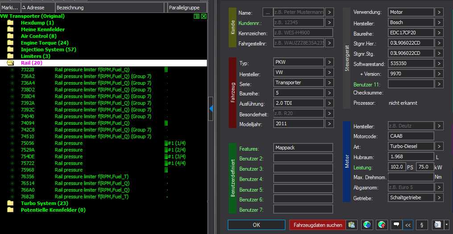Click the green X icon in project header

coord(204,16)
